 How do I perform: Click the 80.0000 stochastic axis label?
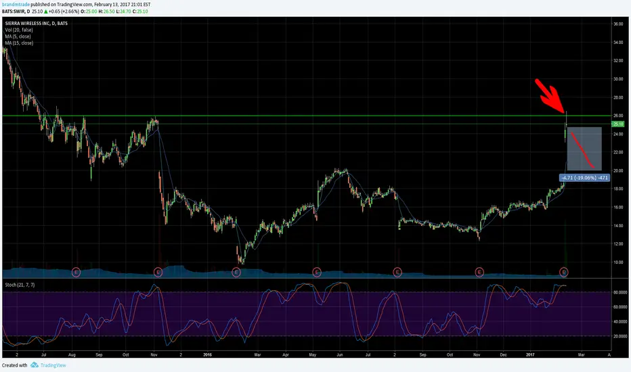click(x=620, y=292)
